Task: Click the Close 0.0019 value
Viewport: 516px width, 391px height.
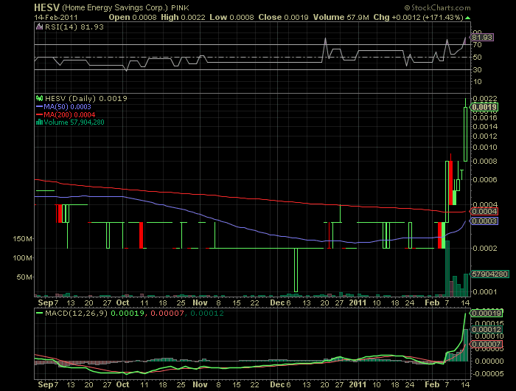Action: tap(283, 17)
